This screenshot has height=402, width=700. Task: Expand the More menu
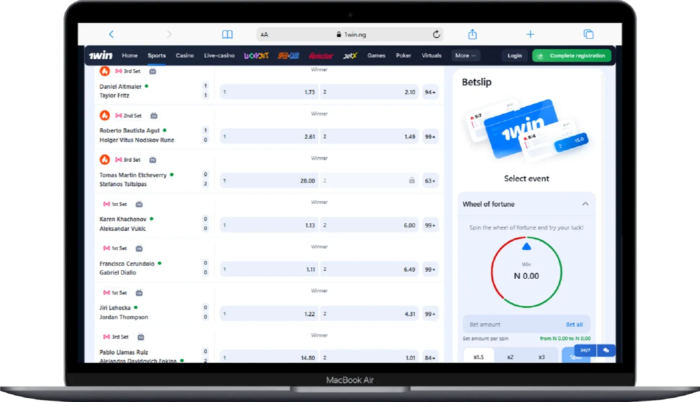(x=465, y=55)
